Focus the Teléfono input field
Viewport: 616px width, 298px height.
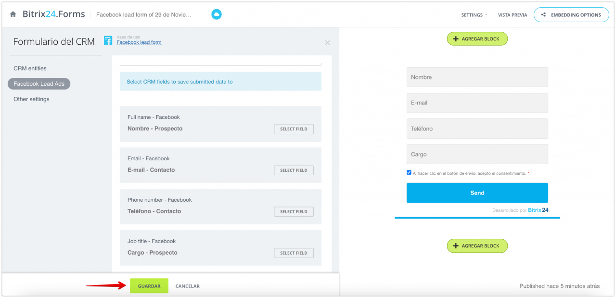[x=477, y=129]
